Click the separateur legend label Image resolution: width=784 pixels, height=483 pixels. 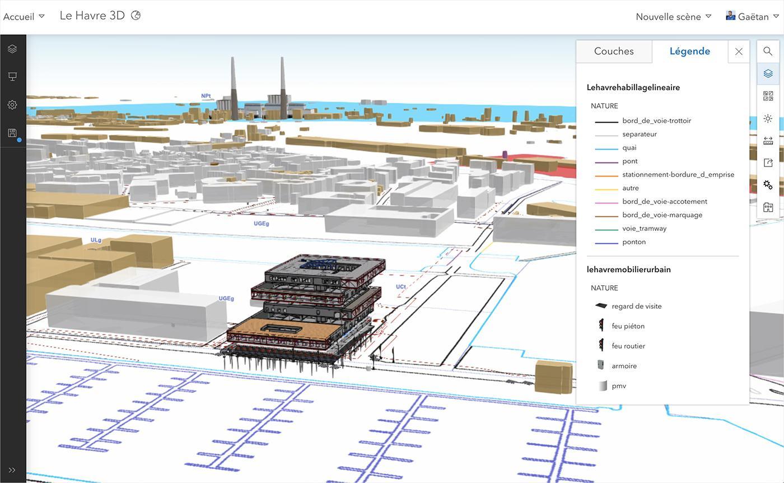click(640, 134)
